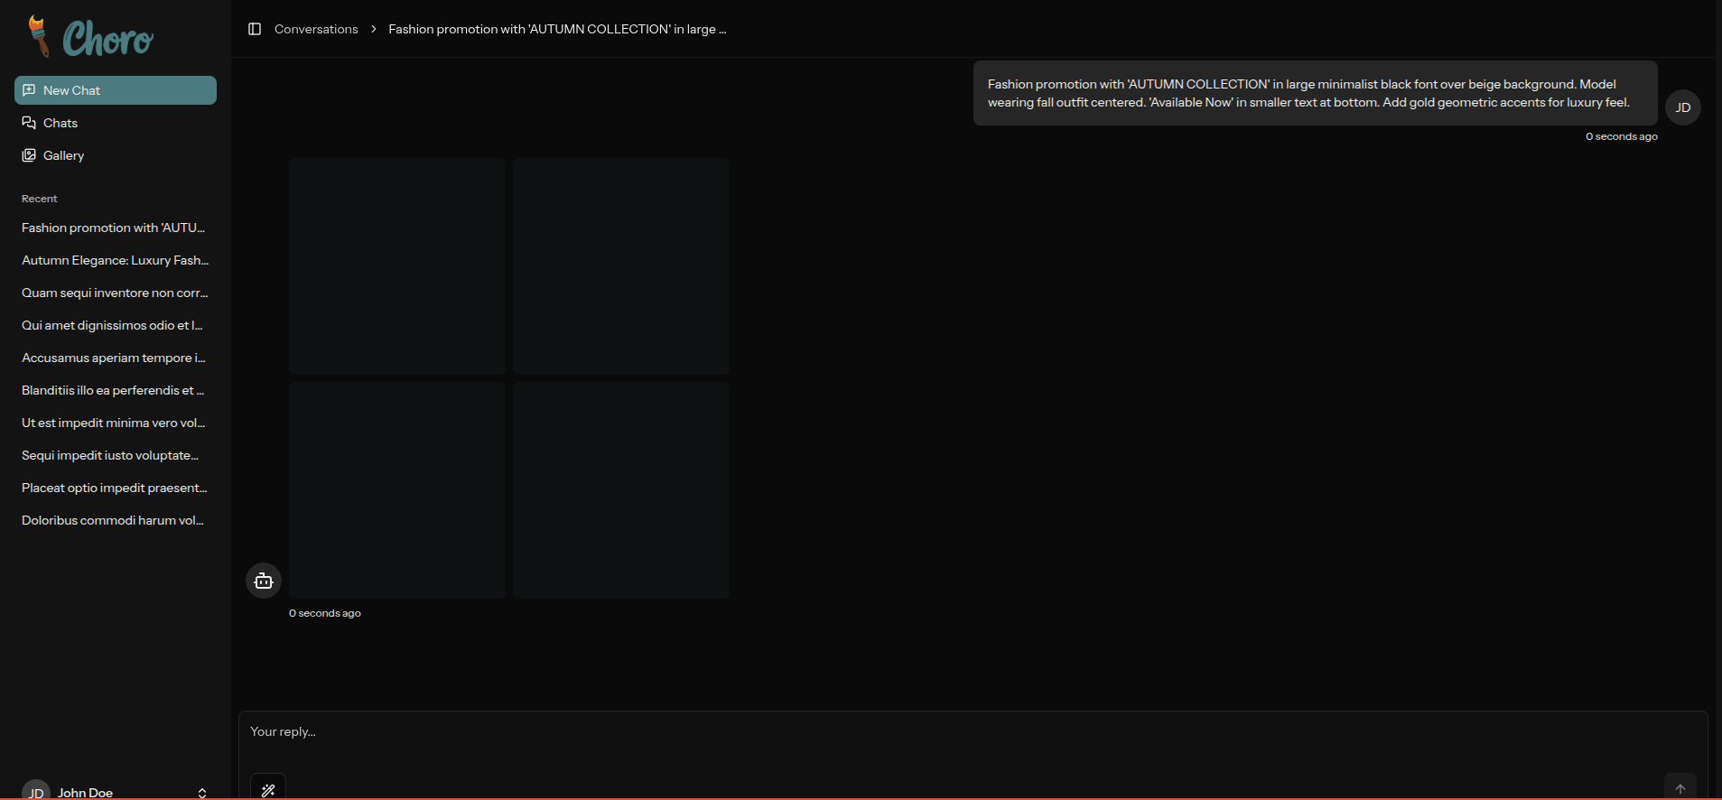Click the breadcrumb chevron separator

(374, 29)
